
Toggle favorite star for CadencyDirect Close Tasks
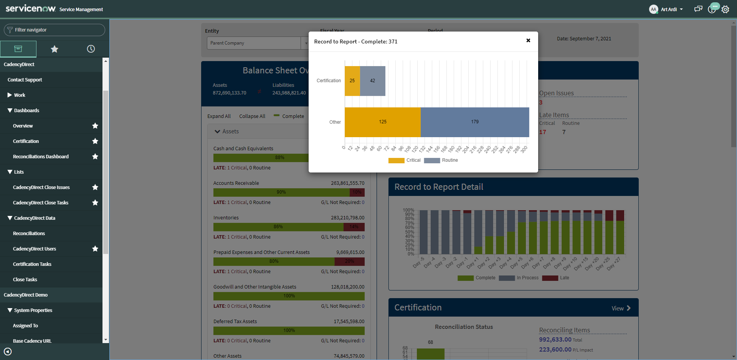coord(95,202)
